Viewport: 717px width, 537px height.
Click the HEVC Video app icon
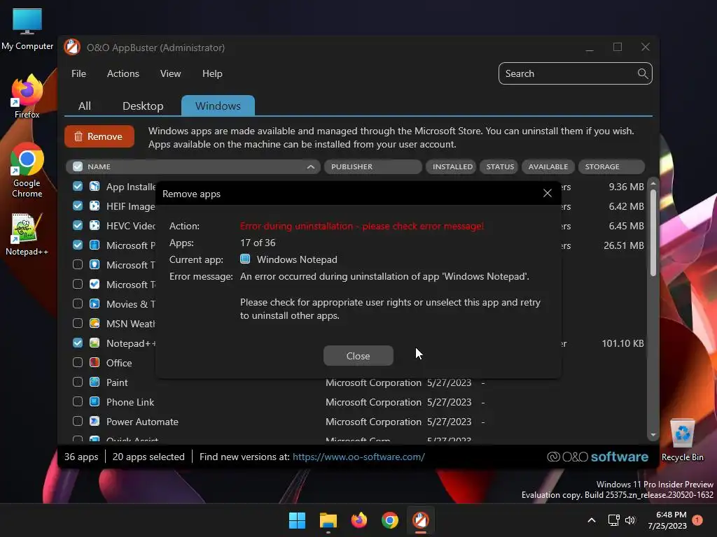(x=95, y=226)
